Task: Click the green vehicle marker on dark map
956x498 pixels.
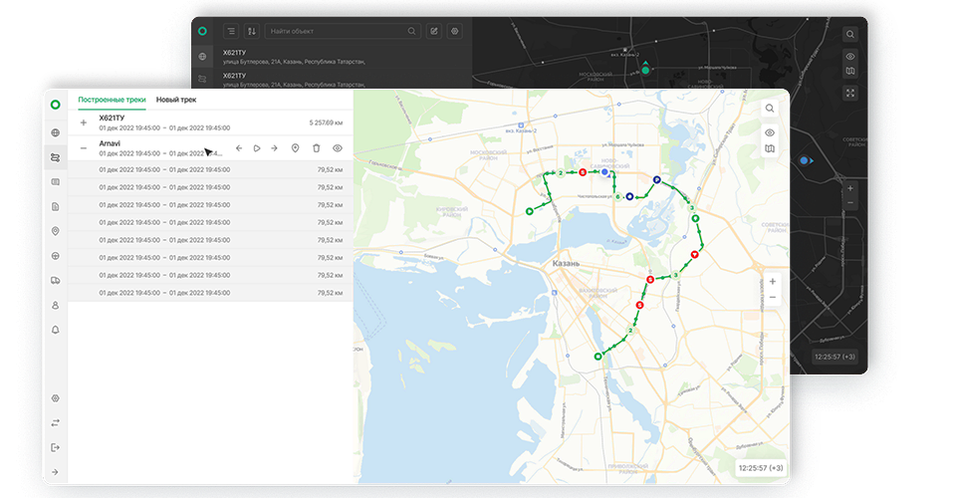Action: click(645, 69)
